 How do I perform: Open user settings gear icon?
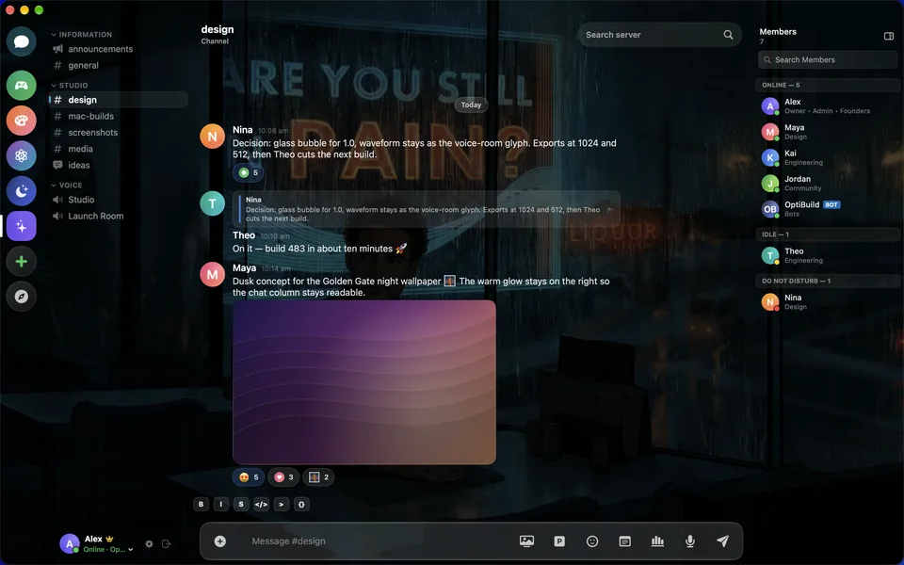pyautogui.click(x=150, y=543)
